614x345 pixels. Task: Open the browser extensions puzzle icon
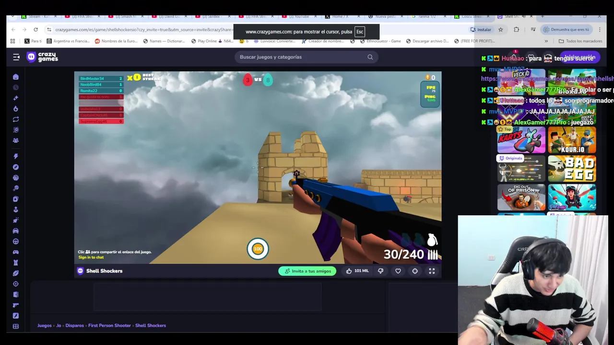[516, 30]
